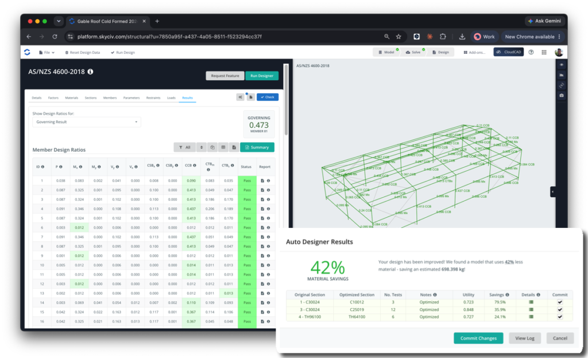Click the info icon next to ID header
This screenshot has height=358, width=588.
(42, 167)
